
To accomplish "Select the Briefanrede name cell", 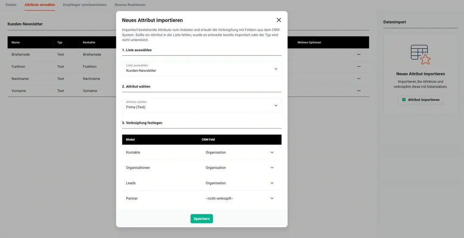I will 21,55.
